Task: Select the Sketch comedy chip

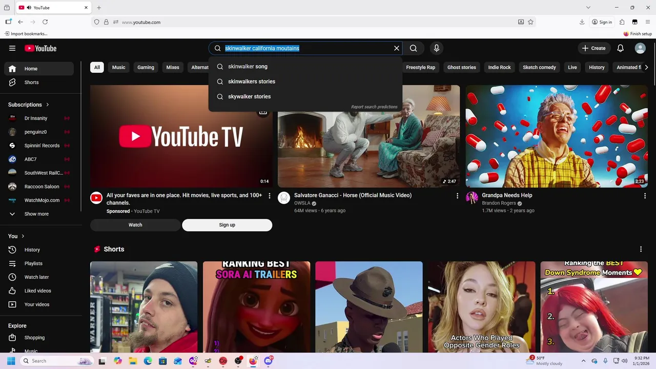Action: [540, 67]
